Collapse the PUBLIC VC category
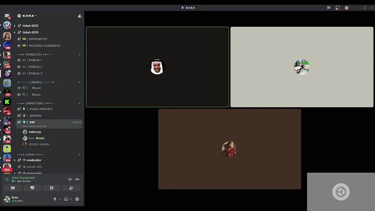The width and height of the screenshot is (375, 211). (35, 55)
